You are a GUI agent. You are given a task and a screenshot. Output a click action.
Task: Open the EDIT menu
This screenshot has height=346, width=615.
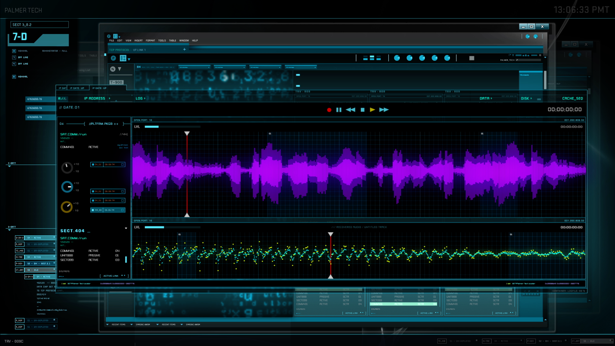click(120, 41)
